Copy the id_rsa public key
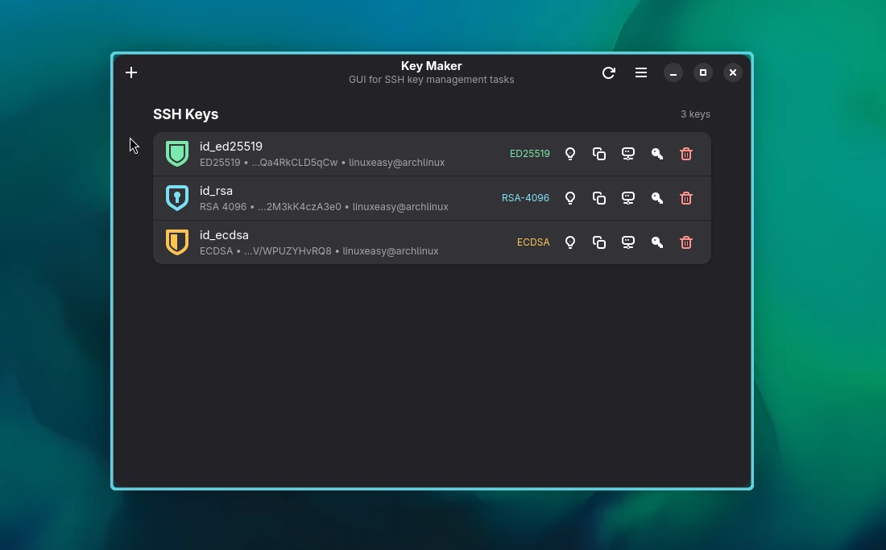 pos(599,197)
